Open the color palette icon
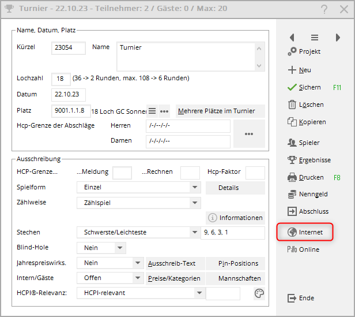355x317 pixels. point(259,293)
